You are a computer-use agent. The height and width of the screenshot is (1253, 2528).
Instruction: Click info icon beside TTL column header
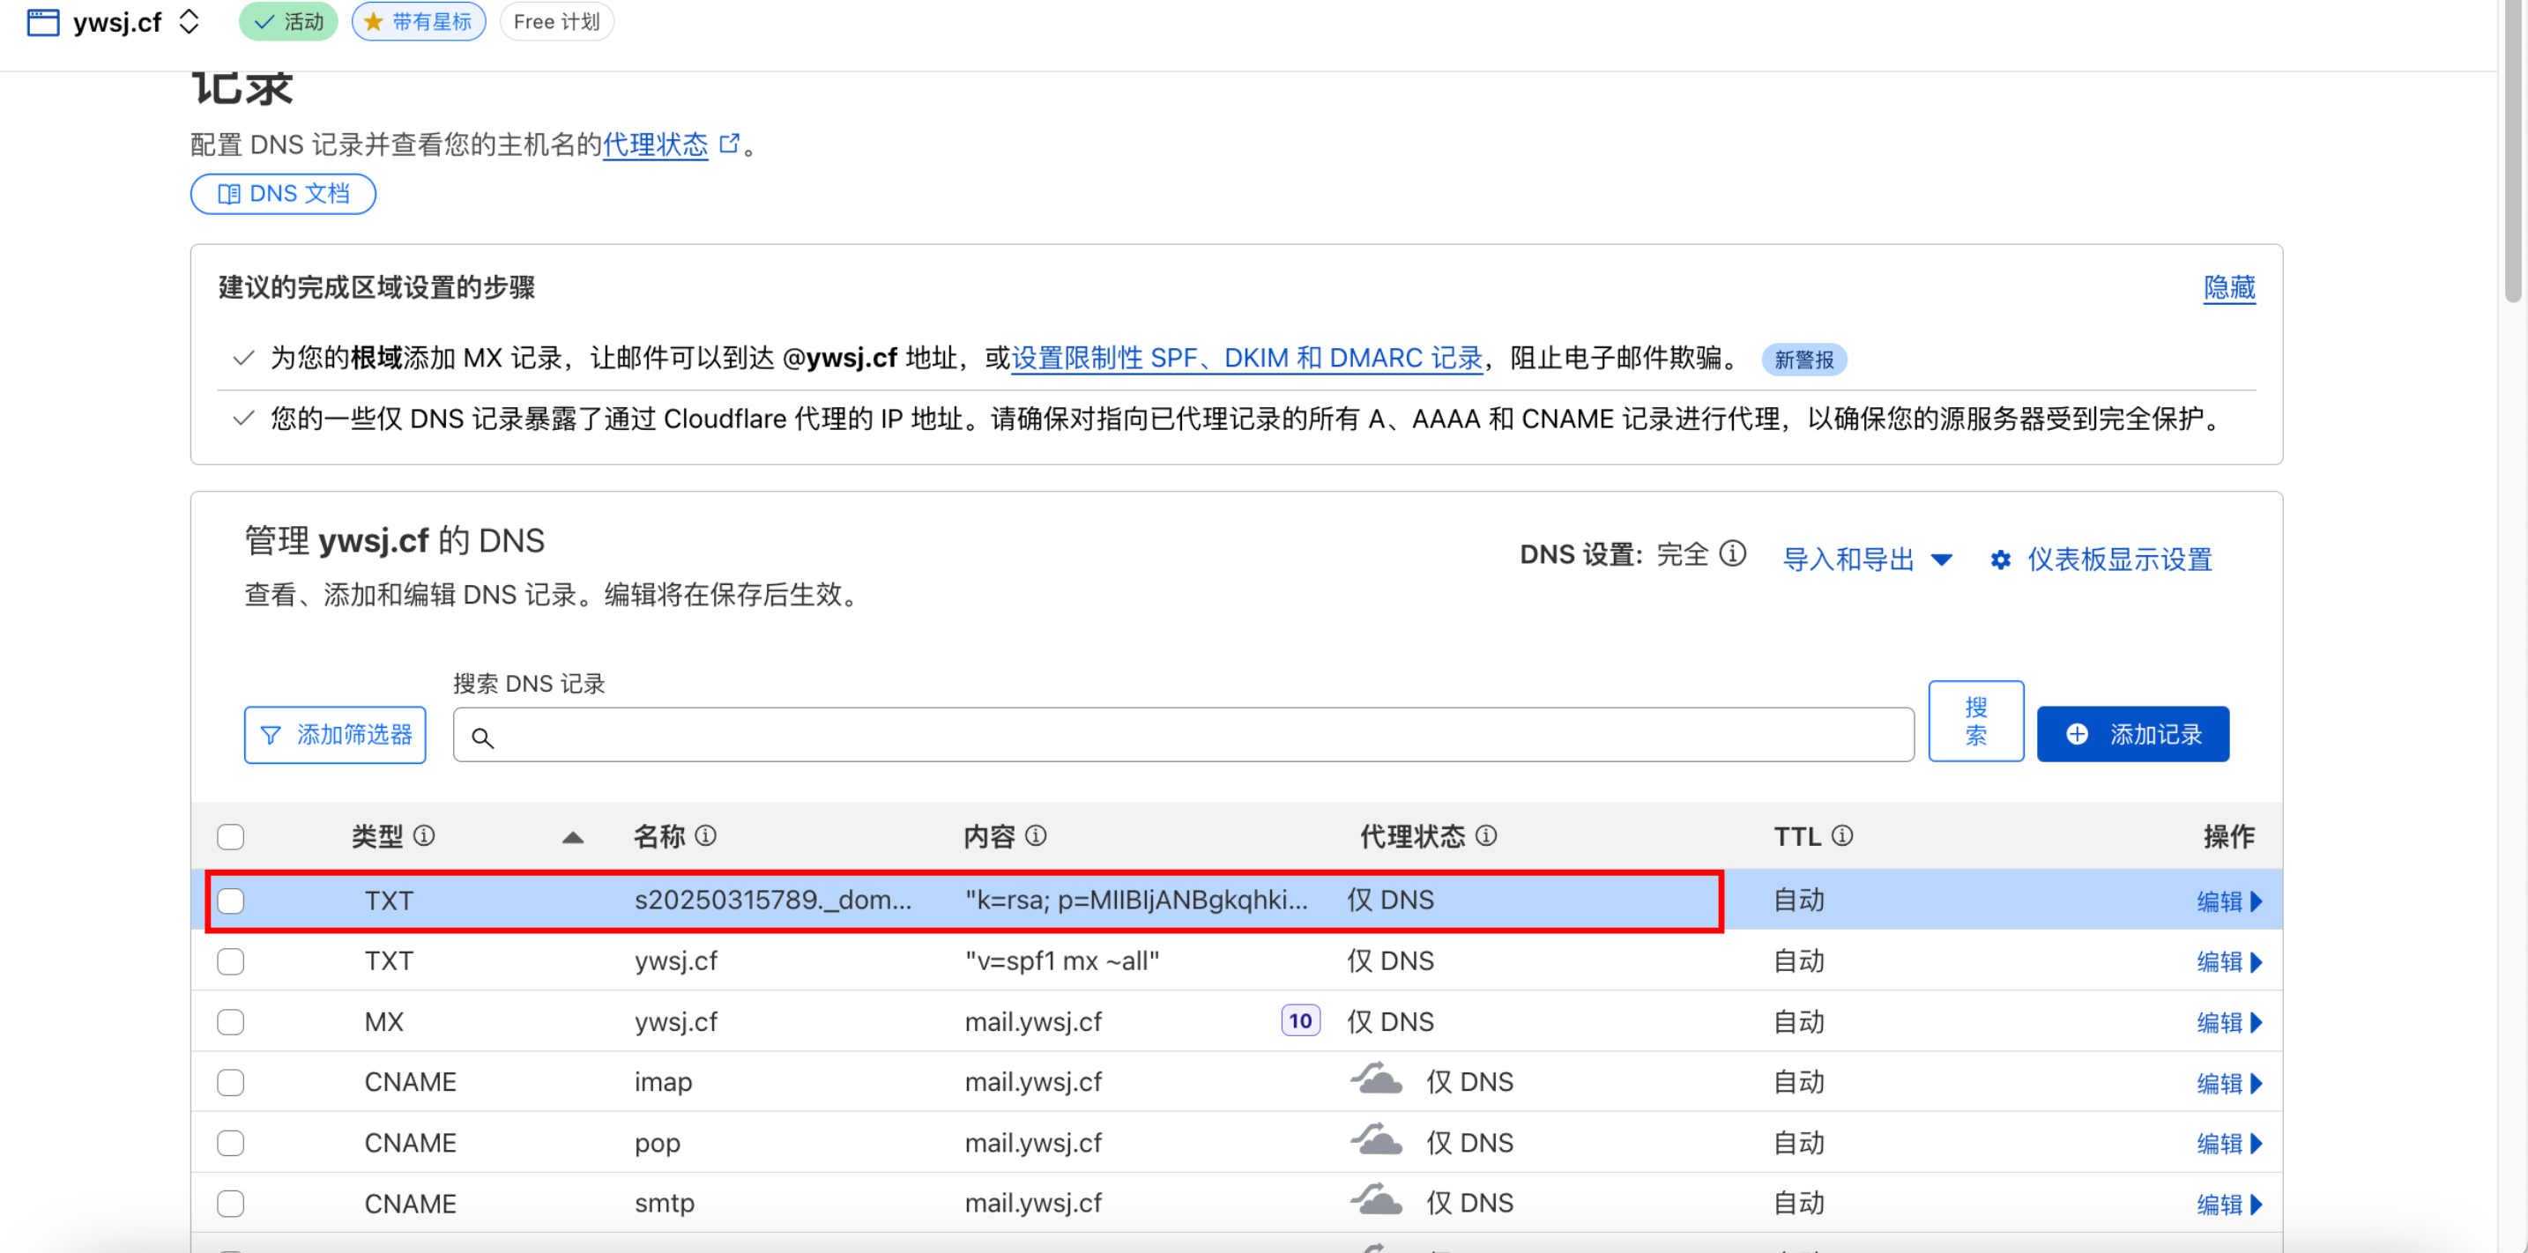(1842, 835)
